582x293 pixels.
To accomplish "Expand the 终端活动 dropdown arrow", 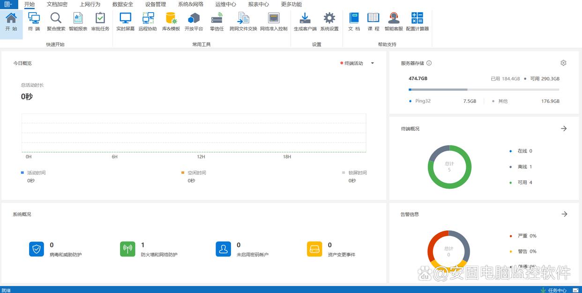I will coord(373,63).
